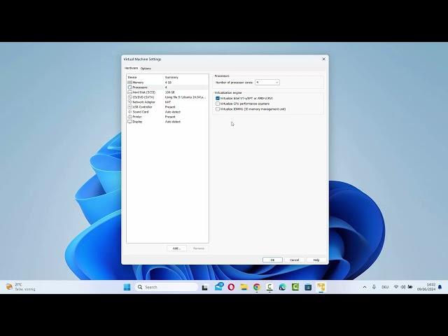448x336 pixels.
Task: Open Mail app from taskbar
Action: click(x=219, y=287)
